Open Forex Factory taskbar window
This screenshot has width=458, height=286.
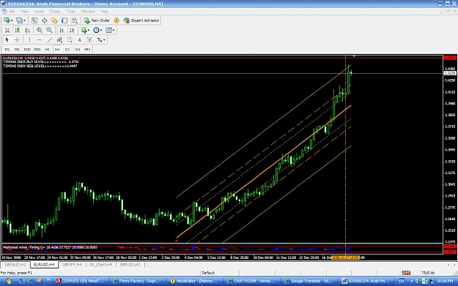[x=137, y=281]
